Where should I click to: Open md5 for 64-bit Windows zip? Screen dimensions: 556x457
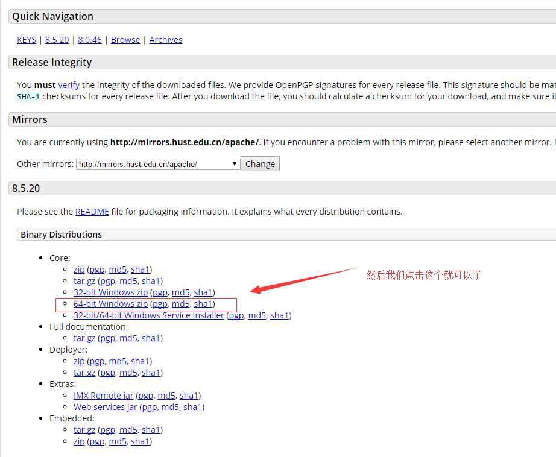[181, 304]
